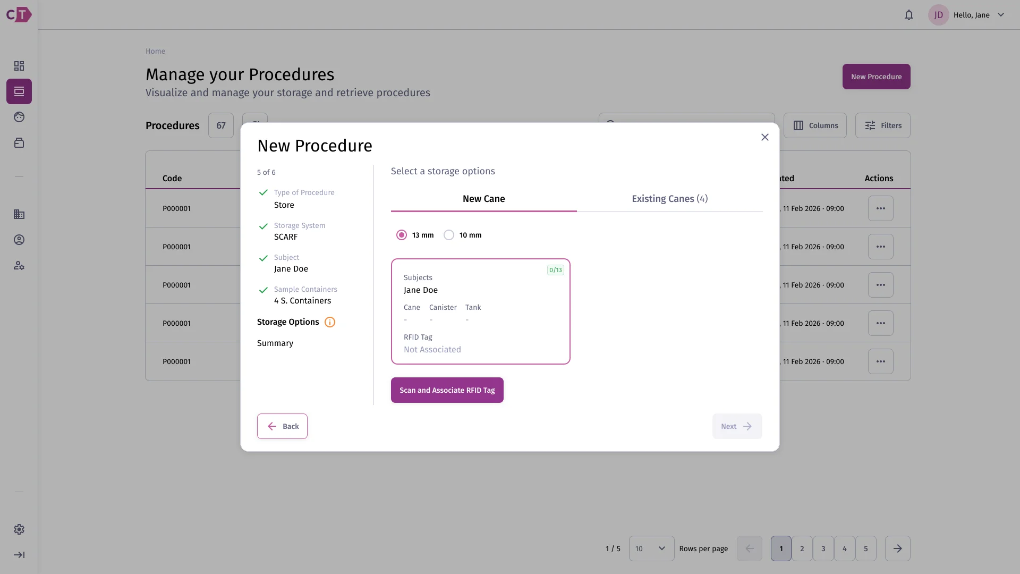Open the rows per page dropdown

pos(651,548)
